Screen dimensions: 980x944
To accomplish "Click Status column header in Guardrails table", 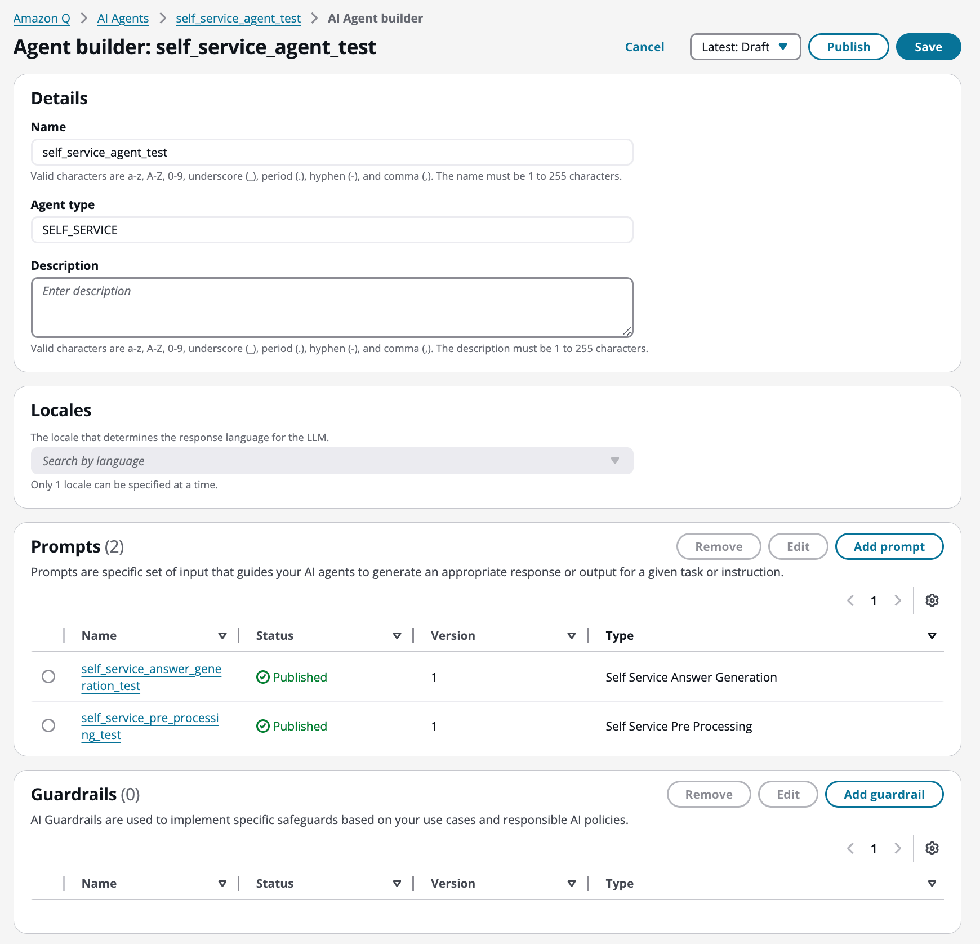I will click(x=275, y=884).
